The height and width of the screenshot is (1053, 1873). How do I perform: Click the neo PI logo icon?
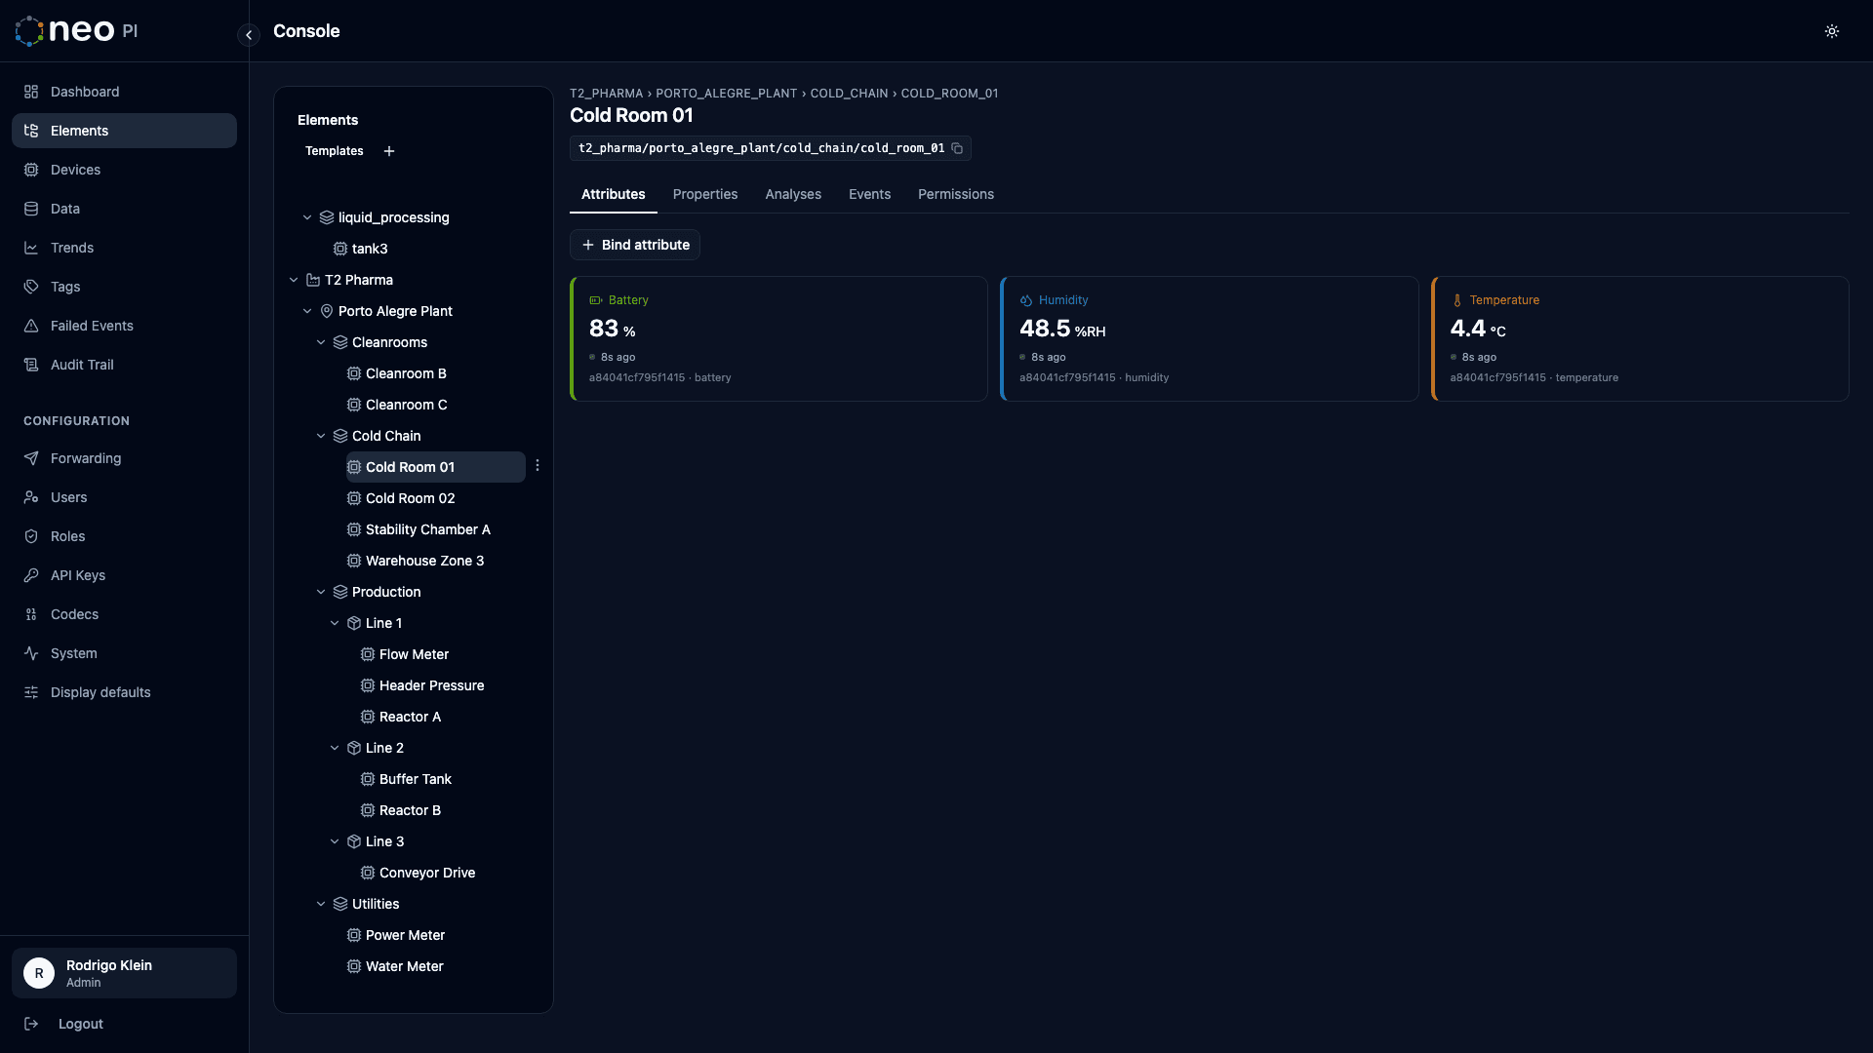(x=29, y=31)
